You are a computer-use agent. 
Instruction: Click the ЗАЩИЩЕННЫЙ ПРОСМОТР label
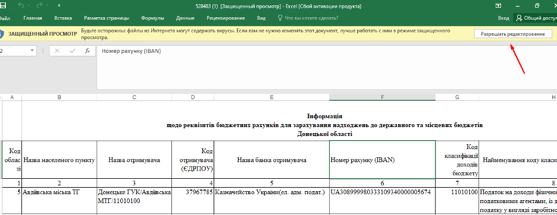coord(43,34)
